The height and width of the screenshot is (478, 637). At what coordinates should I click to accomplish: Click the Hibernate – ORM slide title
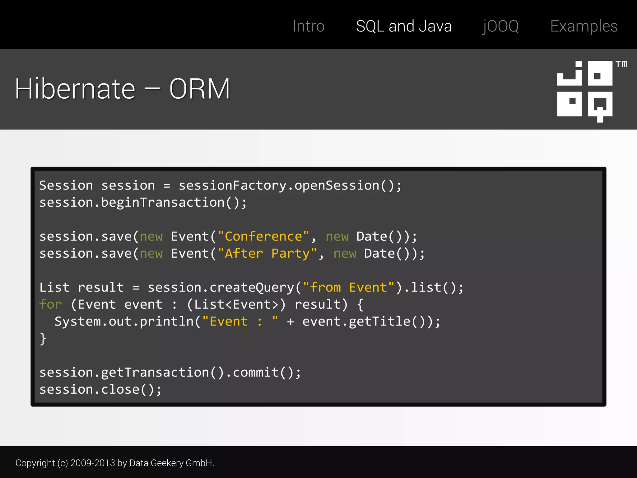click(123, 89)
